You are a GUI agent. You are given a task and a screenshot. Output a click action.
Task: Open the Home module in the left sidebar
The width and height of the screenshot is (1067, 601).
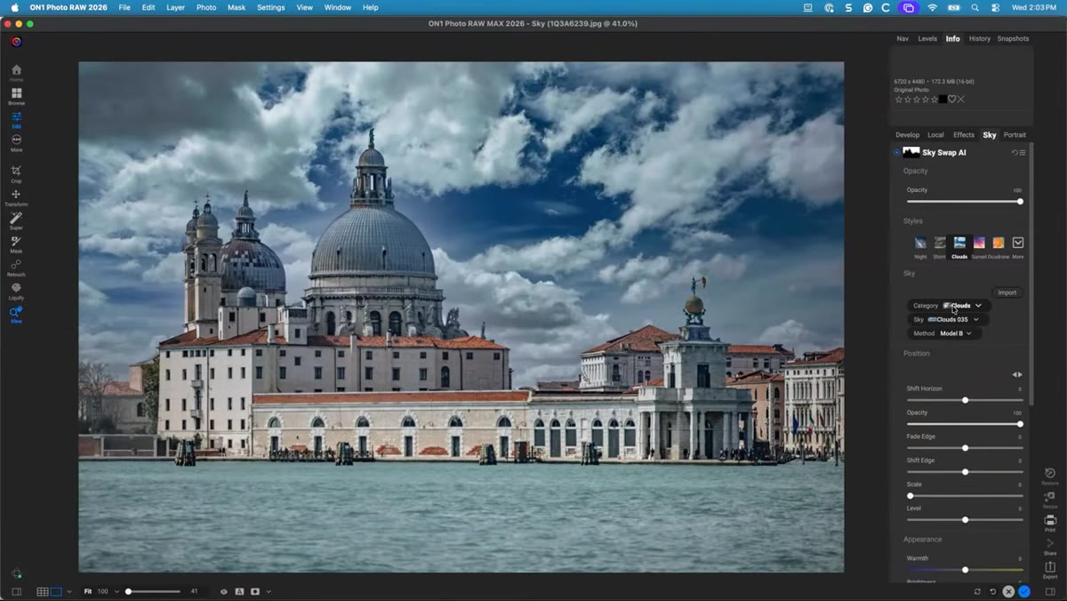pyautogui.click(x=16, y=72)
